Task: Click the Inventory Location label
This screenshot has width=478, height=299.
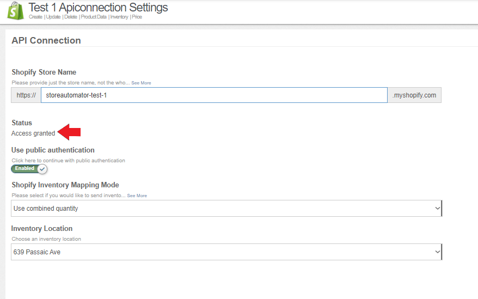Action: click(42, 229)
